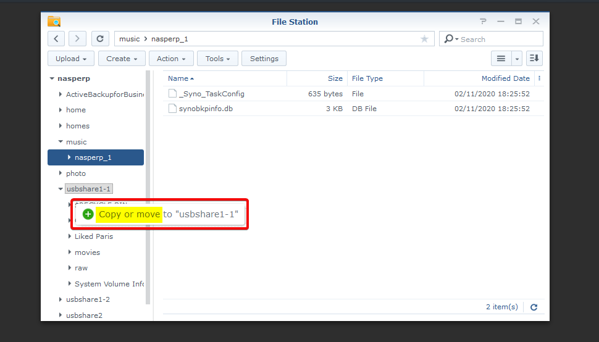Expand the usbshare1-2 folder arrow
This screenshot has height=342, width=599.
(x=61, y=299)
